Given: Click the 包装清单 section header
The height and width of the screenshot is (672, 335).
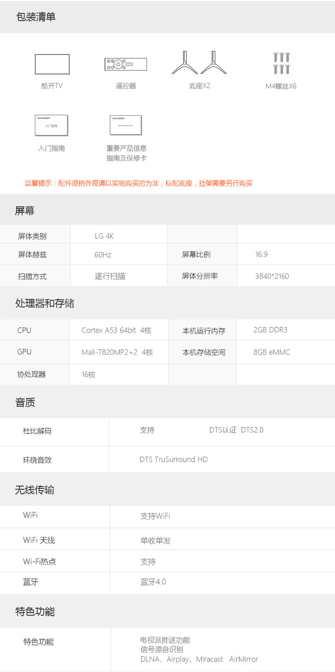Looking at the screenshot, I should [35, 17].
